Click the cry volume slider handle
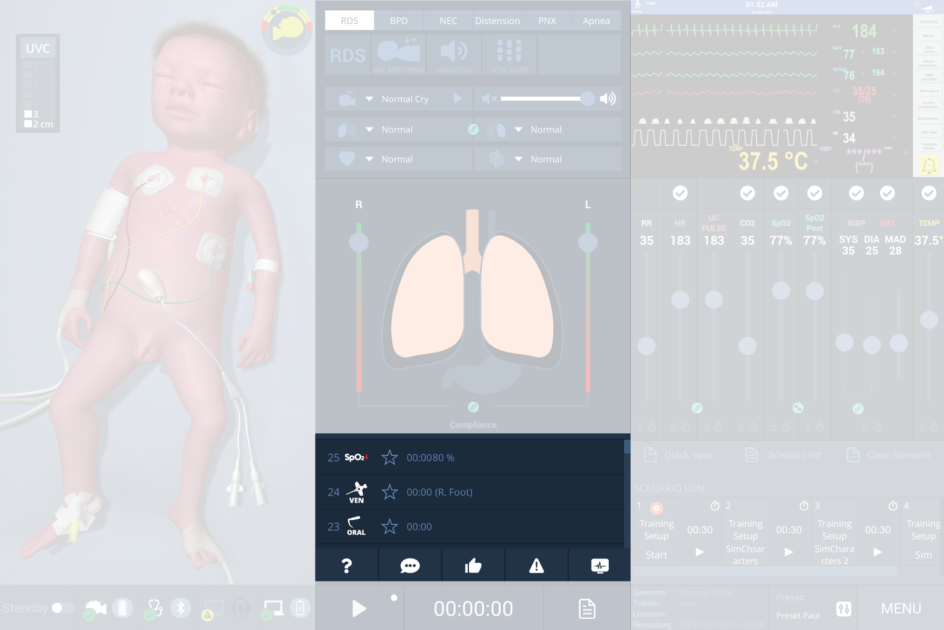 [587, 99]
